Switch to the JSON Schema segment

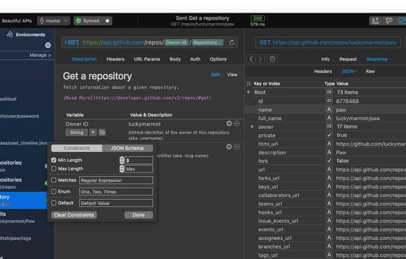[x=127, y=148]
